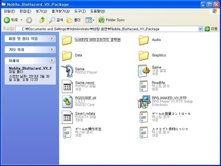Screen dimensions: 221x166
Task: Open the 파일(F) menu
Action: tap(10, 11)
